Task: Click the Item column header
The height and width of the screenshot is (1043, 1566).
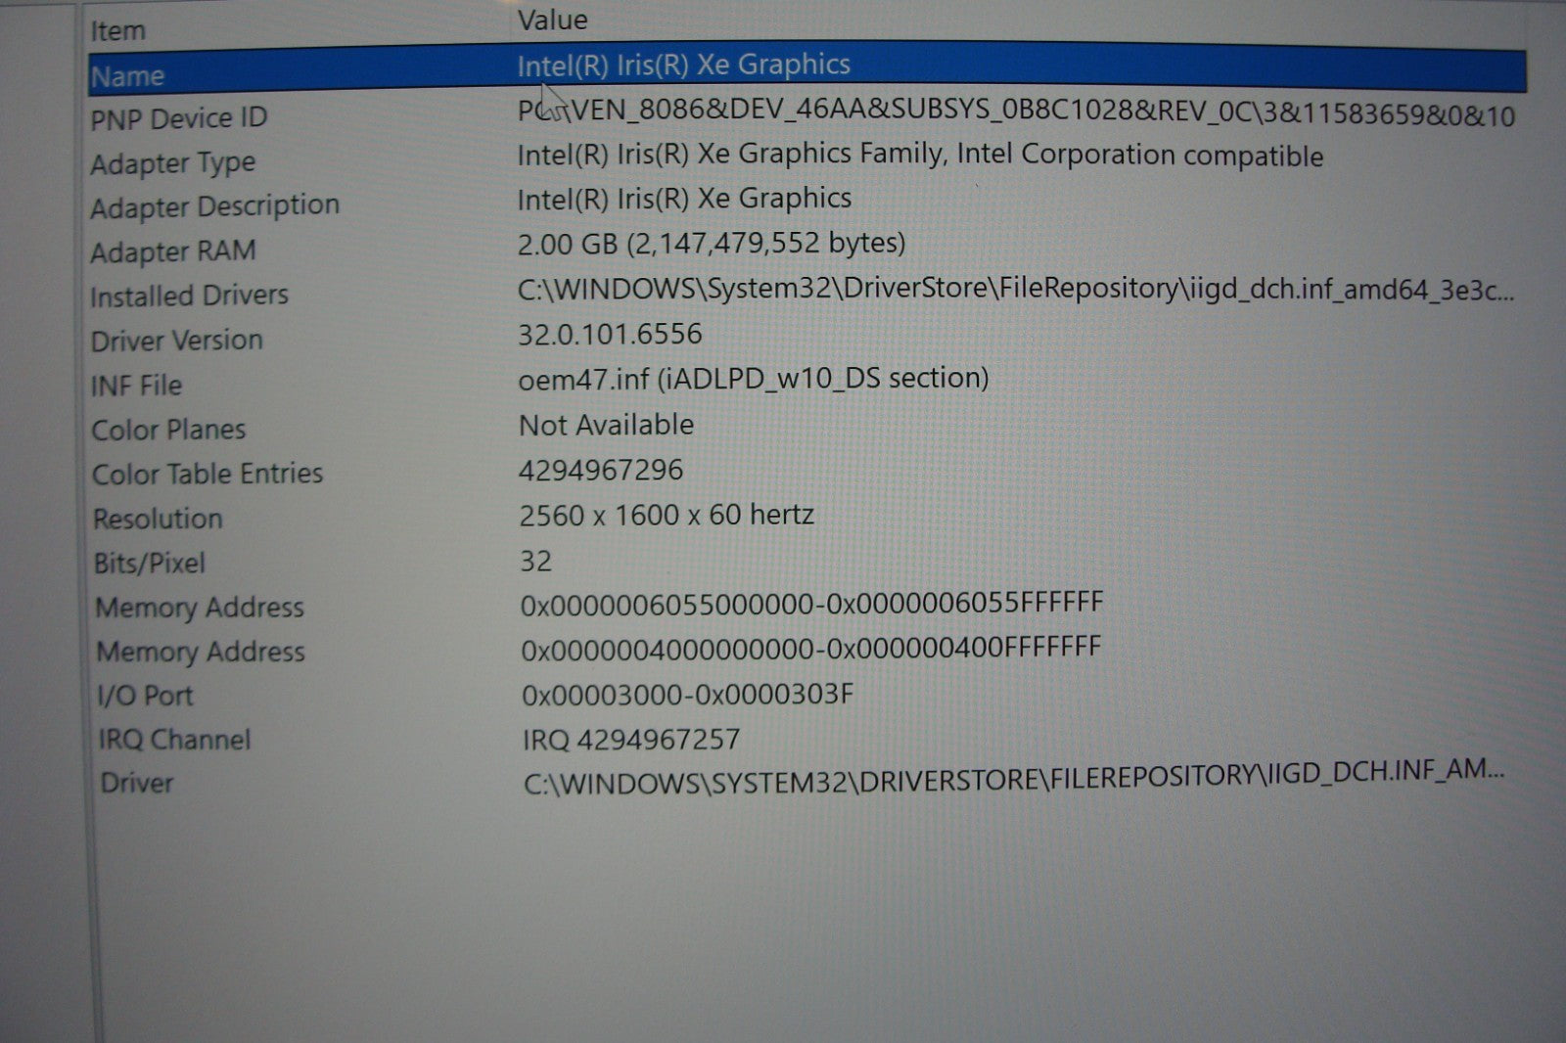Action: click(x=118, y=30)
